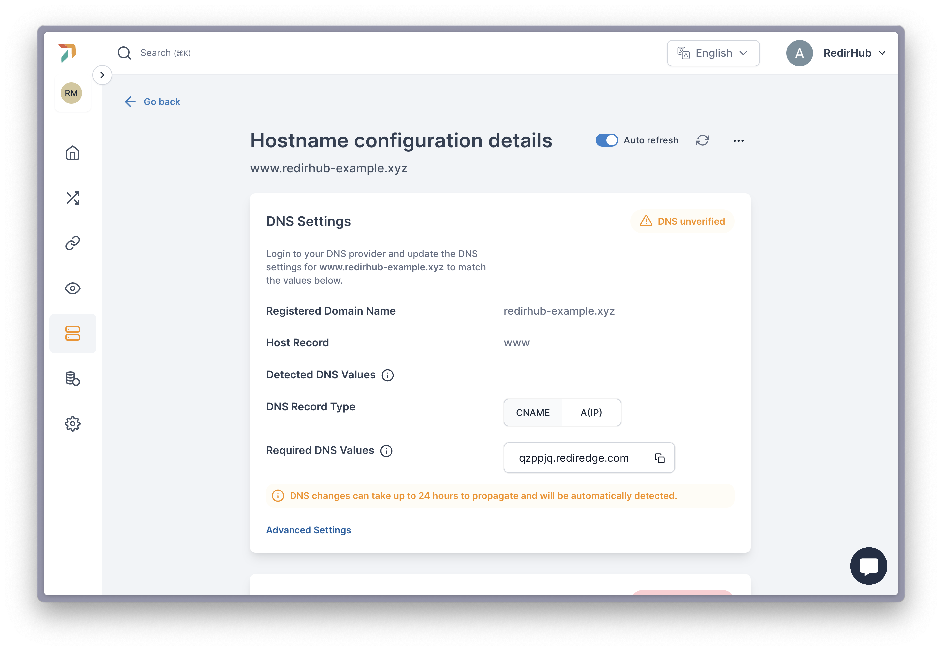Open the English language dropdown
The height and width of the screenshot is (651, 942).
point(713,53)
